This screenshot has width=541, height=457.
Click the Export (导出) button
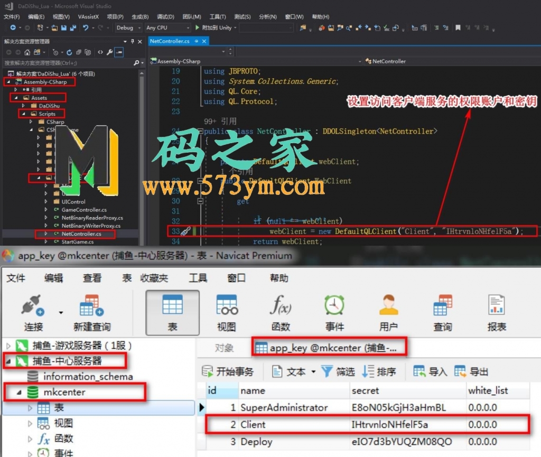[x=471, y=371]
